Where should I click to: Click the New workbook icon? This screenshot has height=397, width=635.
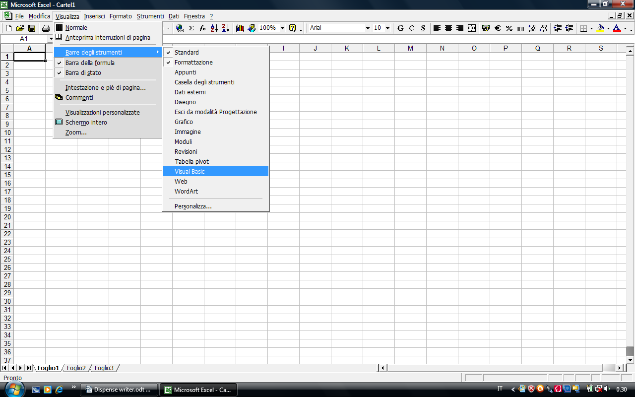click(8, 28)
